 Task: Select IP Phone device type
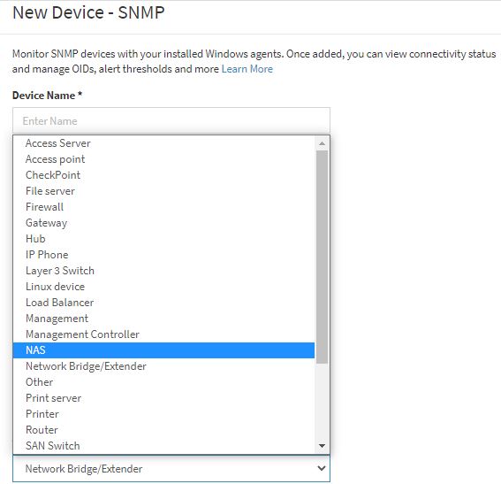click(x=164, y=255)
